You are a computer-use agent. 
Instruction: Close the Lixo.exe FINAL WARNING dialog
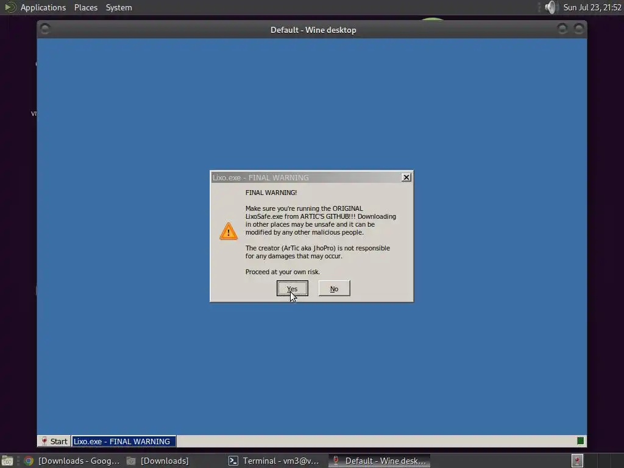click(x=406, y=177)
